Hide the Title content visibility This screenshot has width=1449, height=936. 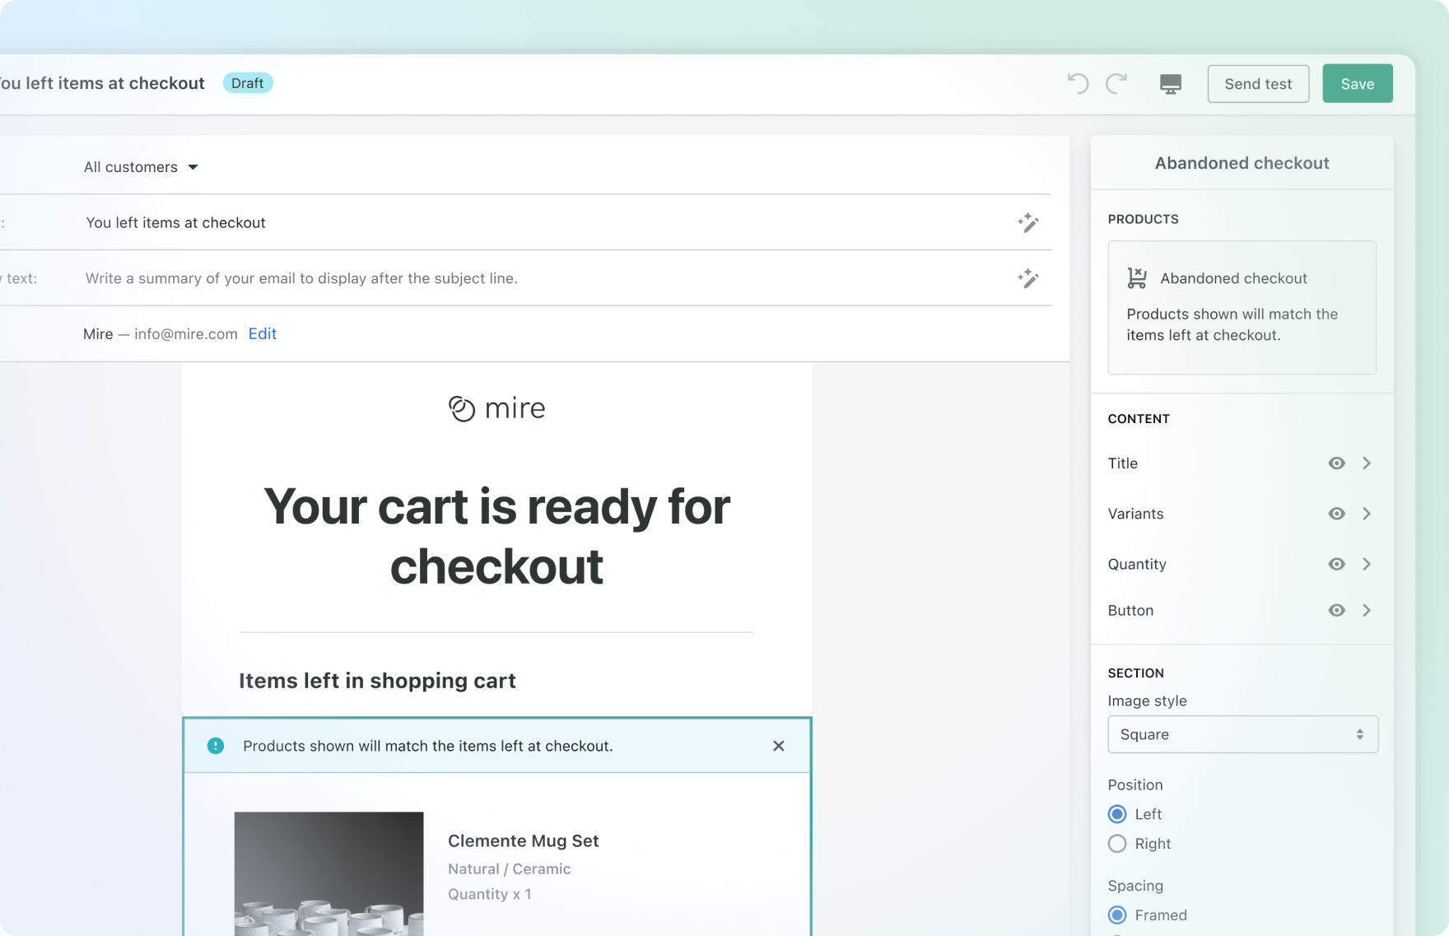pyautogui.click(x=1336, y=463)
